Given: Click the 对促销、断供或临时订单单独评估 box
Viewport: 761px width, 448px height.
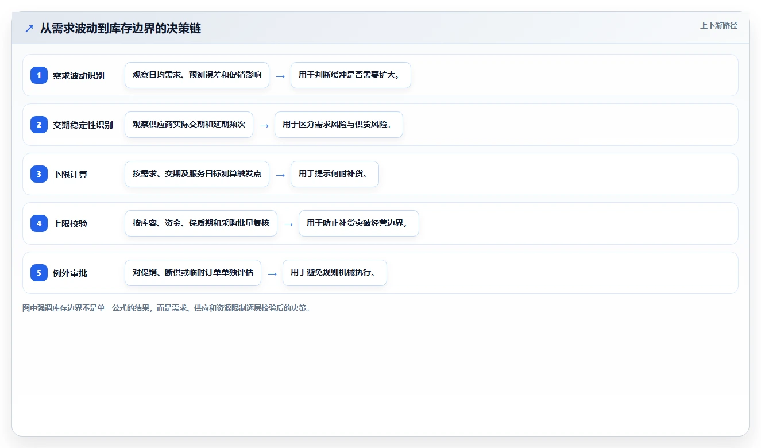Looking at the screenshot, I should (193, 273).
